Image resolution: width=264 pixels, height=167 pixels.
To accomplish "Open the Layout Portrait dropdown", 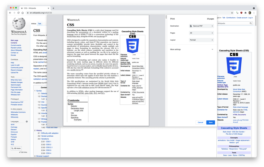I will (202, 40).
